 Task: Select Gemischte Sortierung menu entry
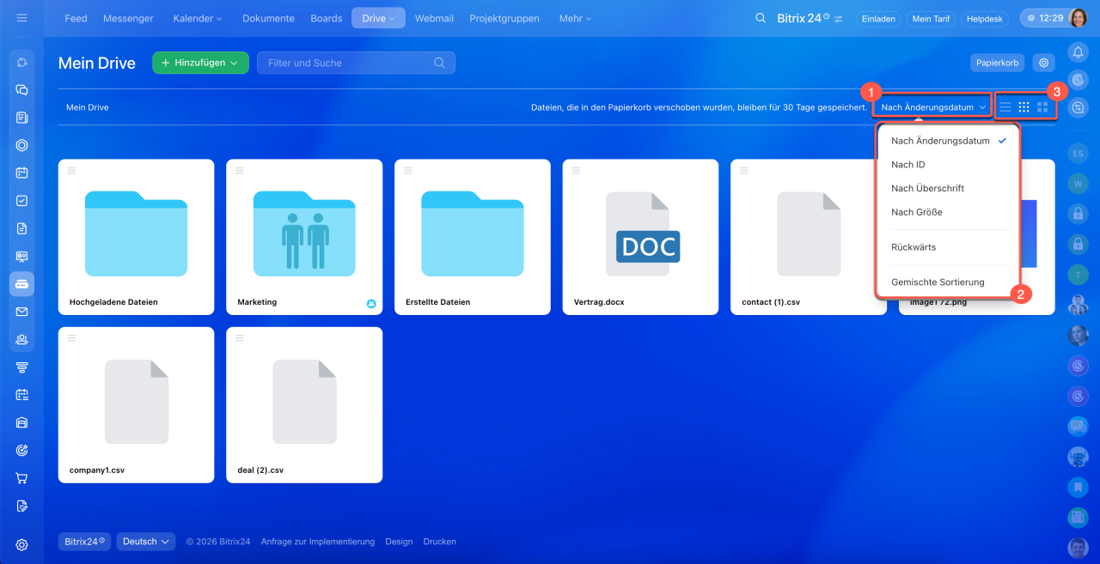click(938, 282)
